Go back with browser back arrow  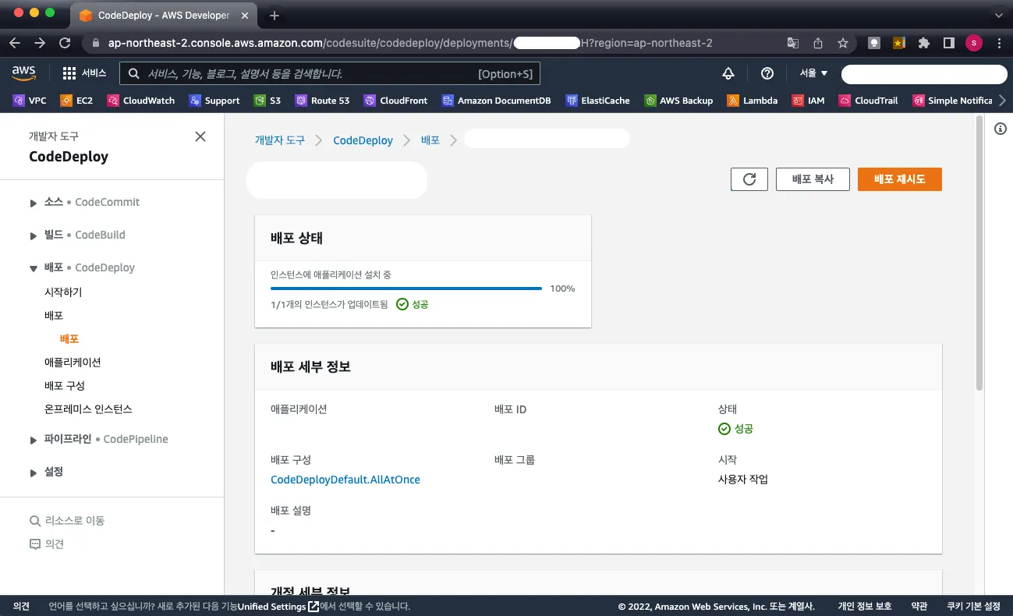coord(15,44)
